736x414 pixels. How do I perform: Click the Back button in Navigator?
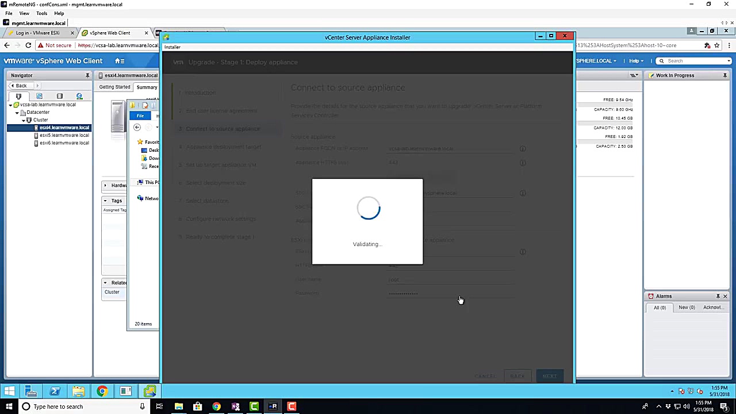(21, 85)
